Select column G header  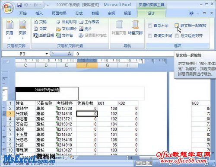point(108,65)
